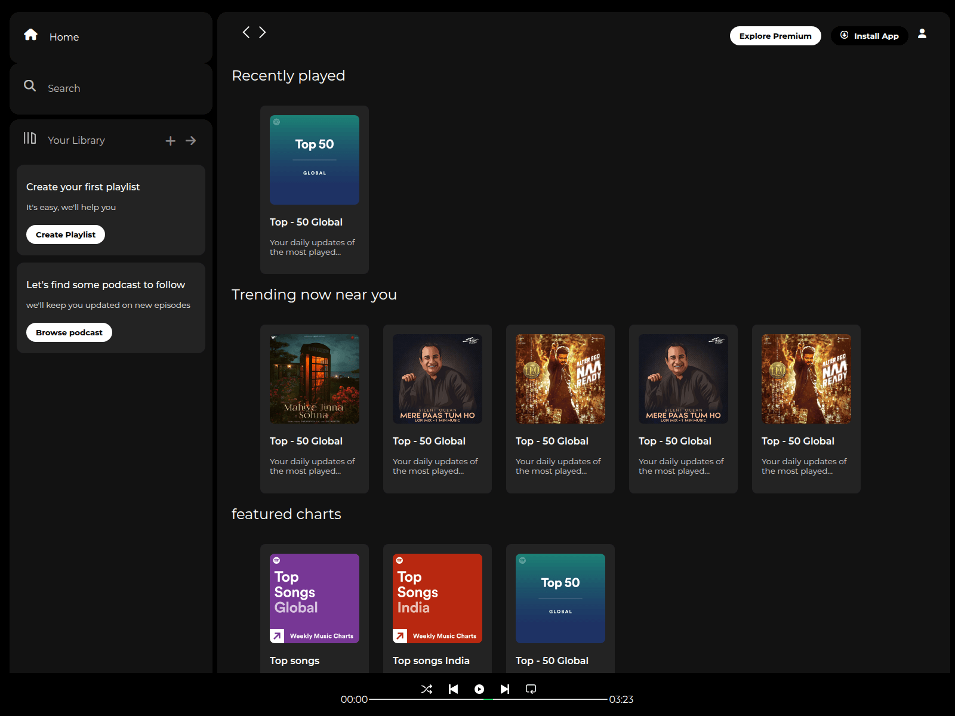Click the download icon inside Install App
The image size is (955, 716).
pyautogui.click(x=844, y=35)
